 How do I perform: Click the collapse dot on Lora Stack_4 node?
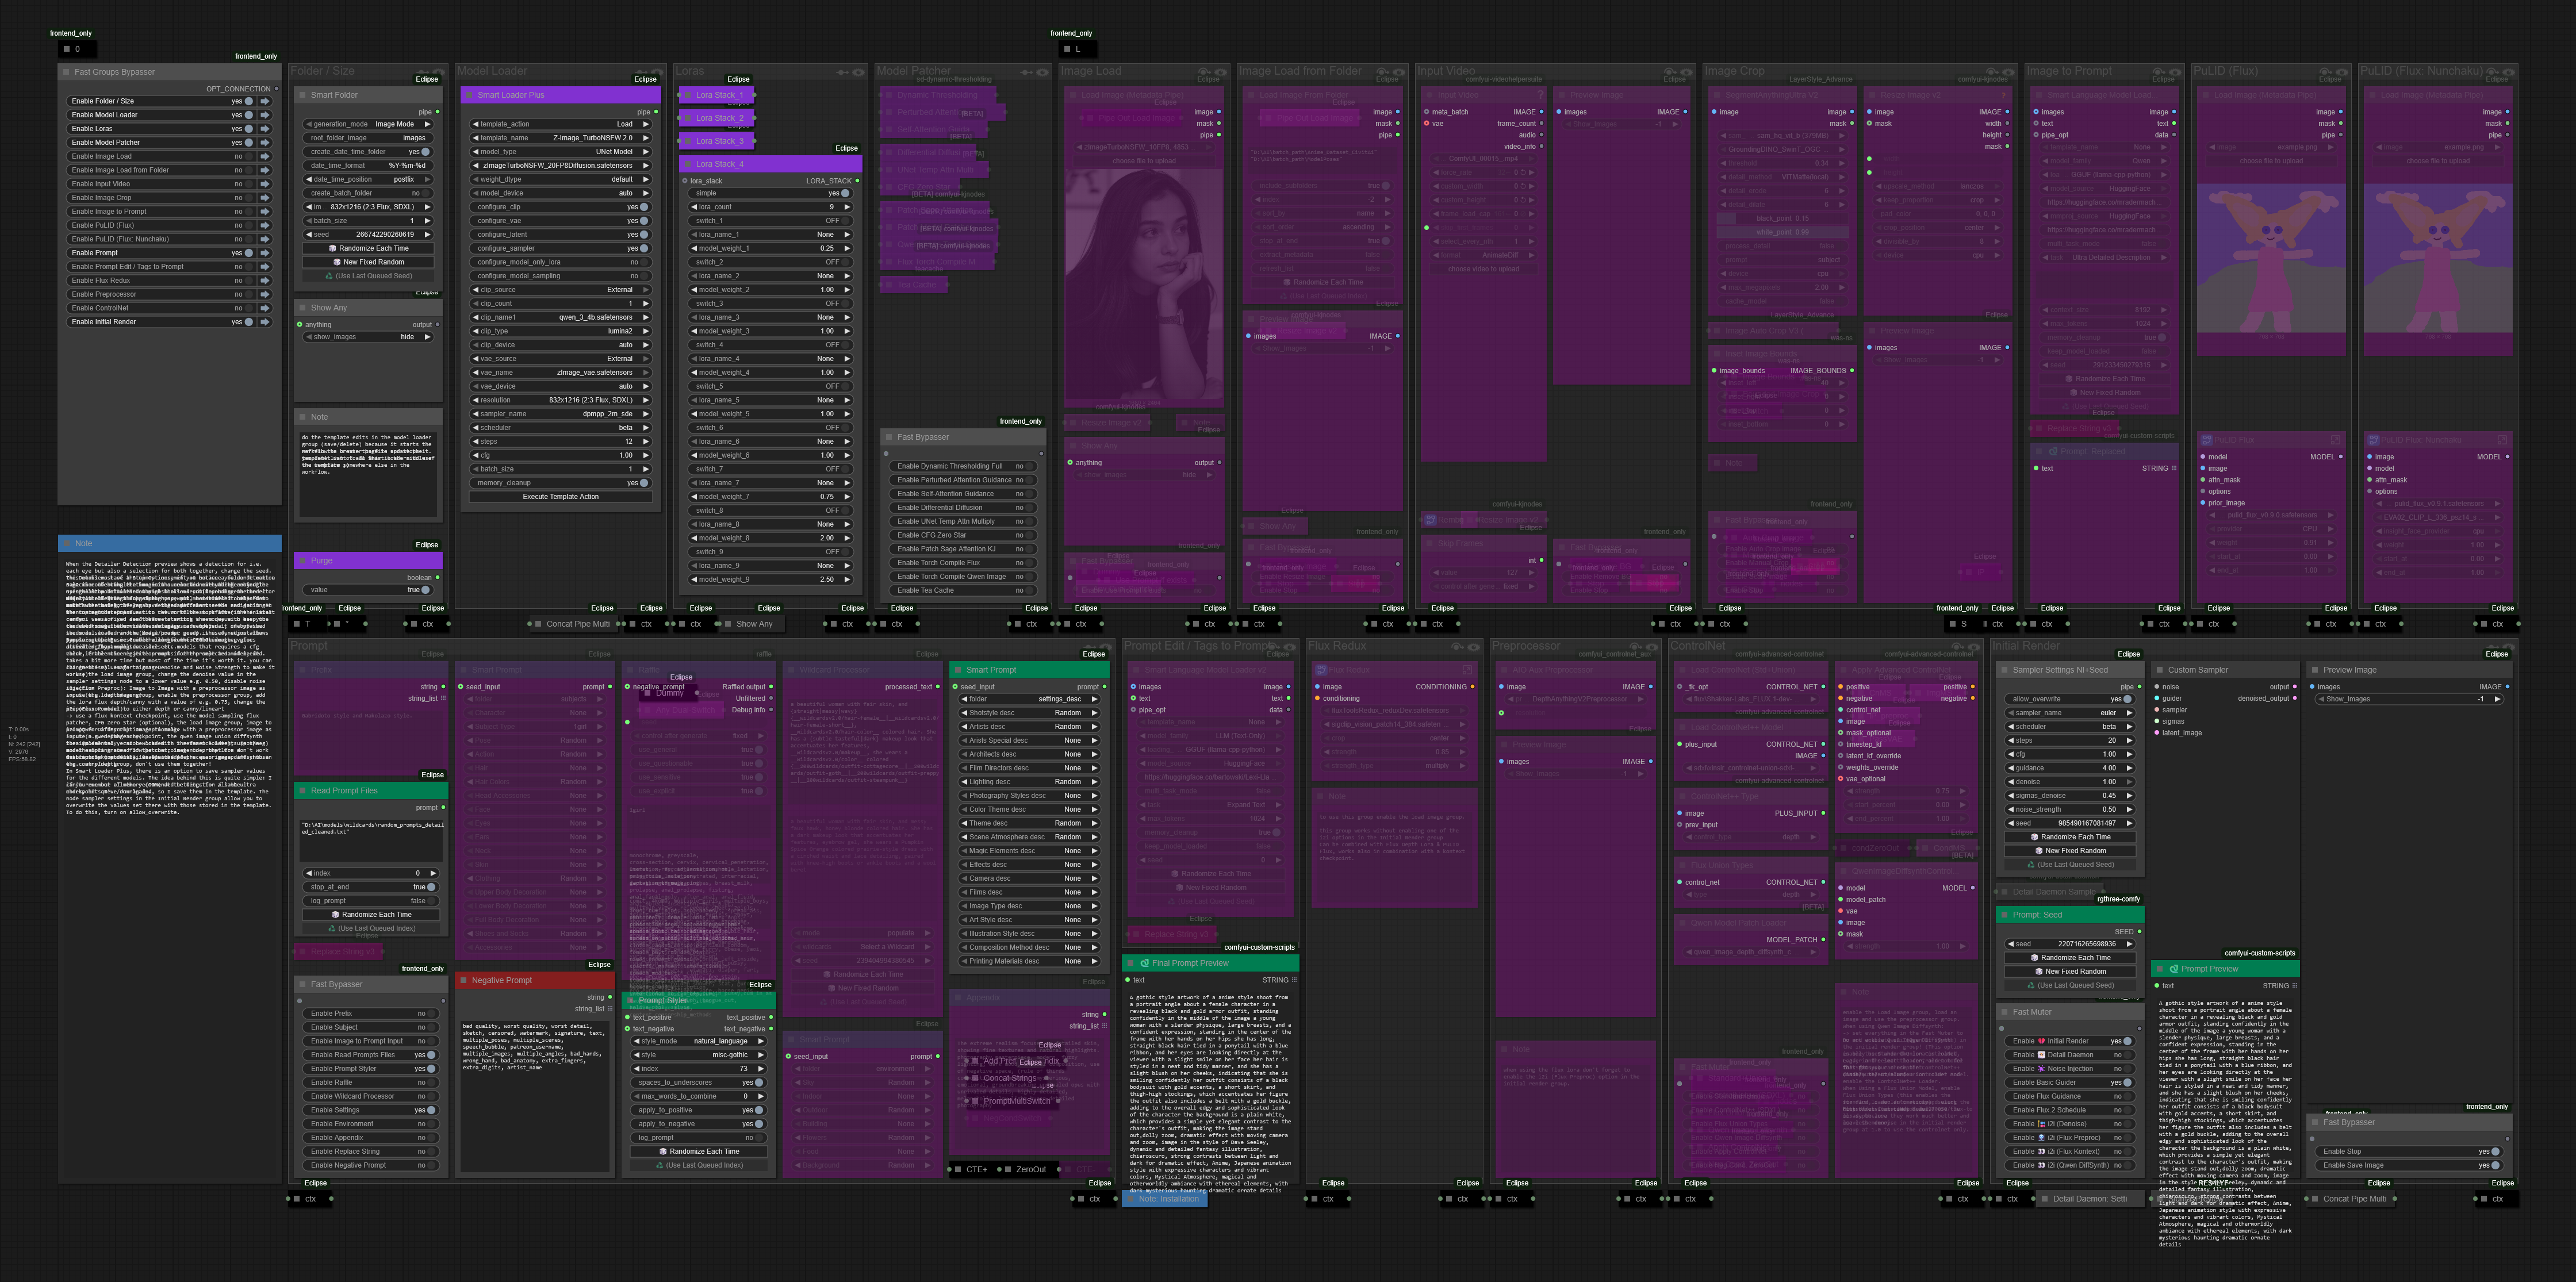(687, 164)
